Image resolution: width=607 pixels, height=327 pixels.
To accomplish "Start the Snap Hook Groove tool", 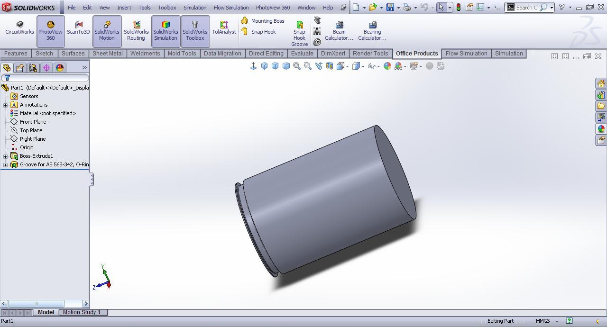I will [299, 31].
